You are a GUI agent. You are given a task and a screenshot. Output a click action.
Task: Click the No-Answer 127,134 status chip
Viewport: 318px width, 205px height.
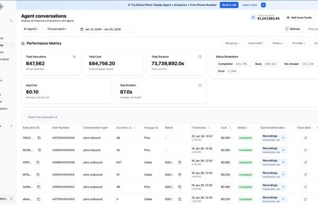[x=299, y=64]
